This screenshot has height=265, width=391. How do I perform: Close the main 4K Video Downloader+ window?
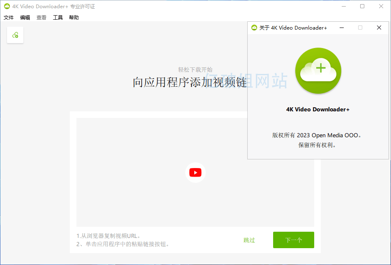click(x=381, y=6)
